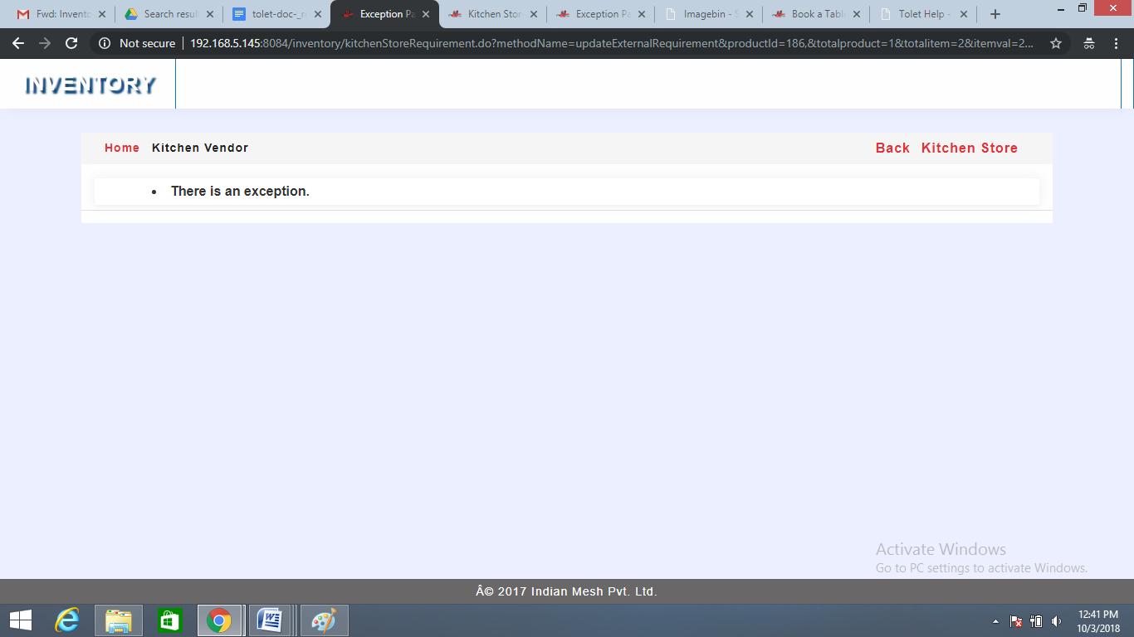Close the Search results tab
This screenshot has height=637, width=1134.
[210, 14]
